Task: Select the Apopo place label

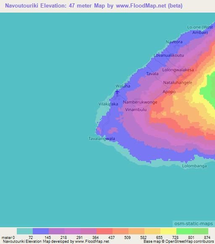Action: click(169, 92)
